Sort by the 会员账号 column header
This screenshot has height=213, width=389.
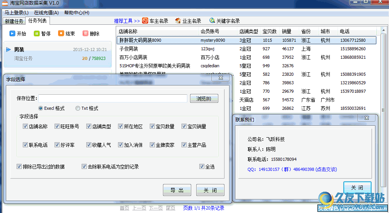[218, 31]
